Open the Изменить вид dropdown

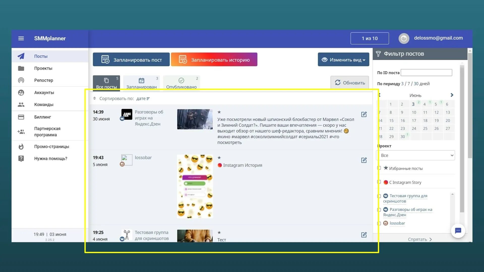343,60
